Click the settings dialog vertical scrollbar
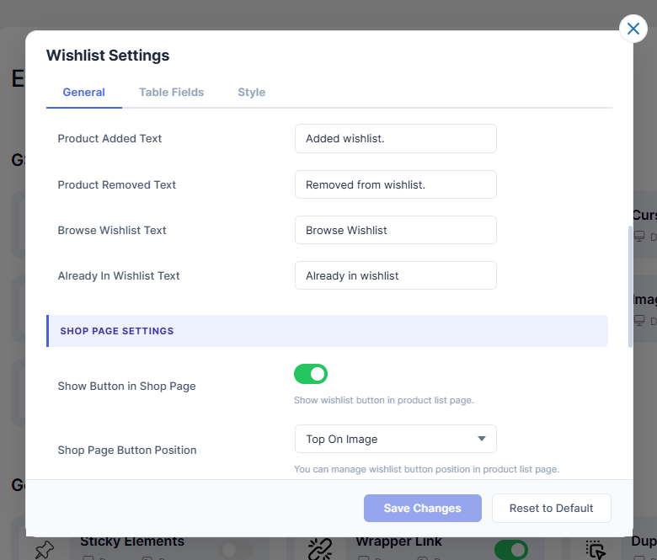Image resolution: width=657 pixels, height=560 pixels. (x=630, y=286)
